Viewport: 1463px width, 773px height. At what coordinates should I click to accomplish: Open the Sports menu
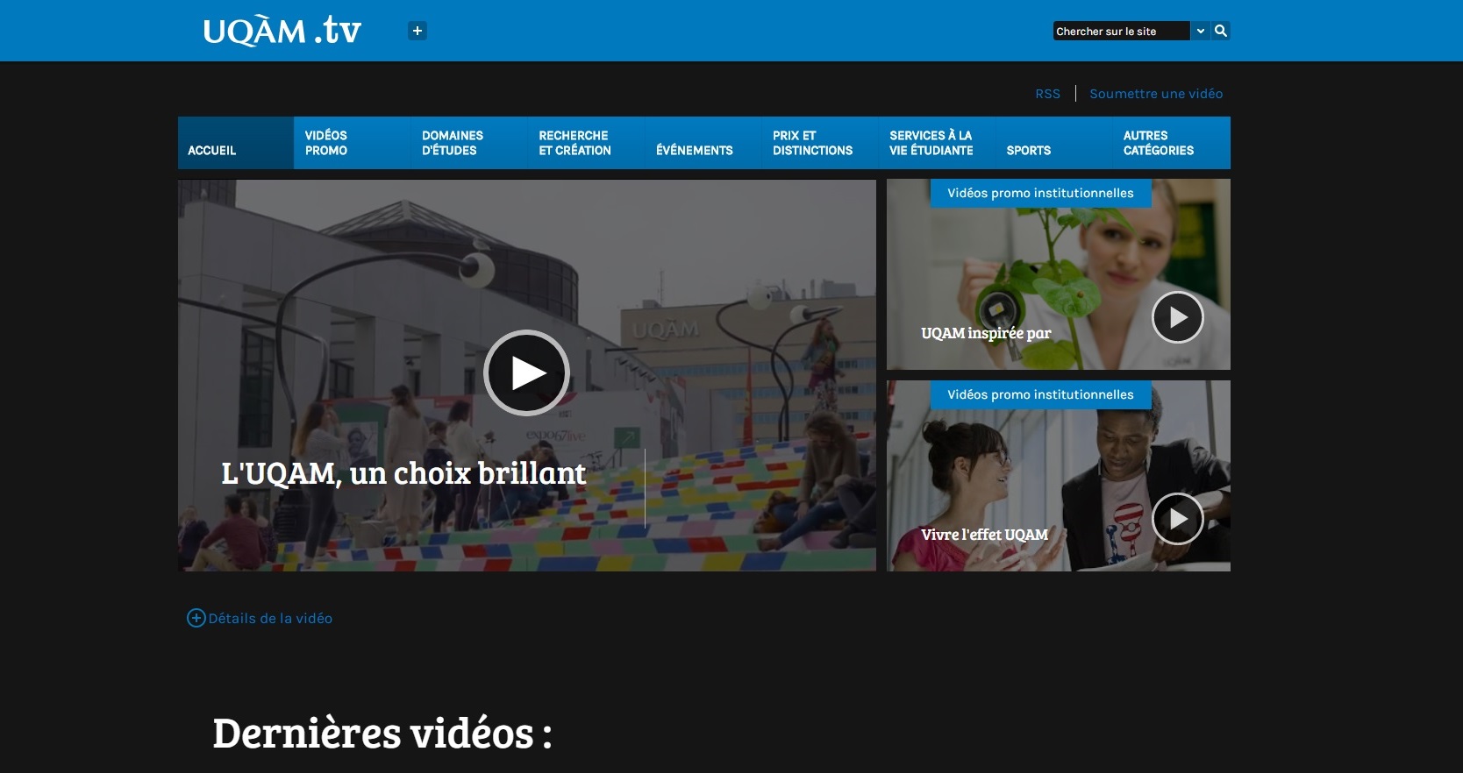(x=1053, y=143)
